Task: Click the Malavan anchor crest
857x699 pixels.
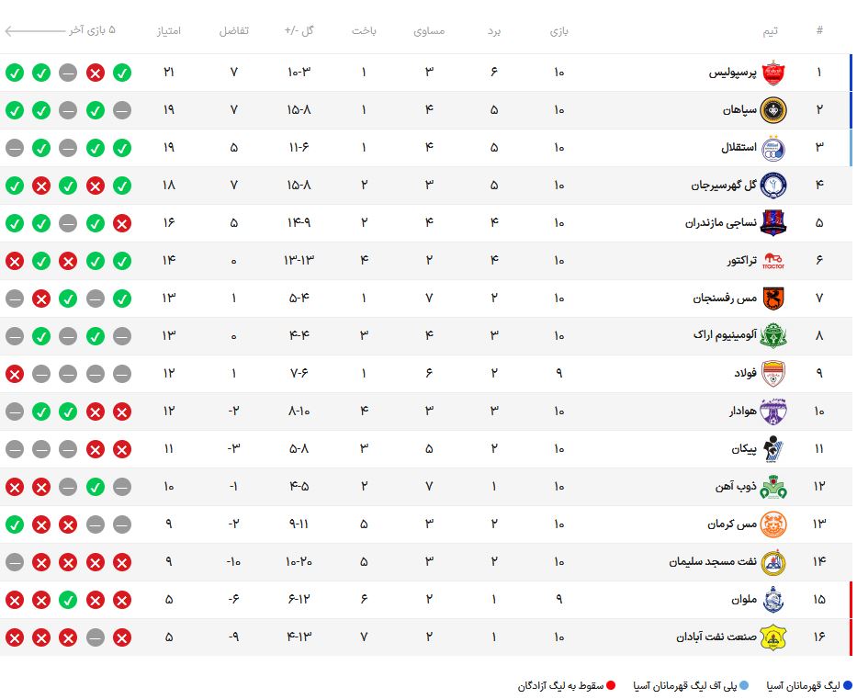Action: point(772,600)
